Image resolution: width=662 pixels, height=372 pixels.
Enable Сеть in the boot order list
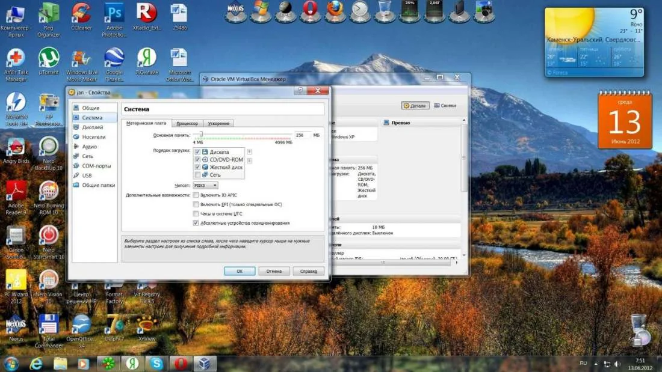pyautogui.click(x=197, y=175)
